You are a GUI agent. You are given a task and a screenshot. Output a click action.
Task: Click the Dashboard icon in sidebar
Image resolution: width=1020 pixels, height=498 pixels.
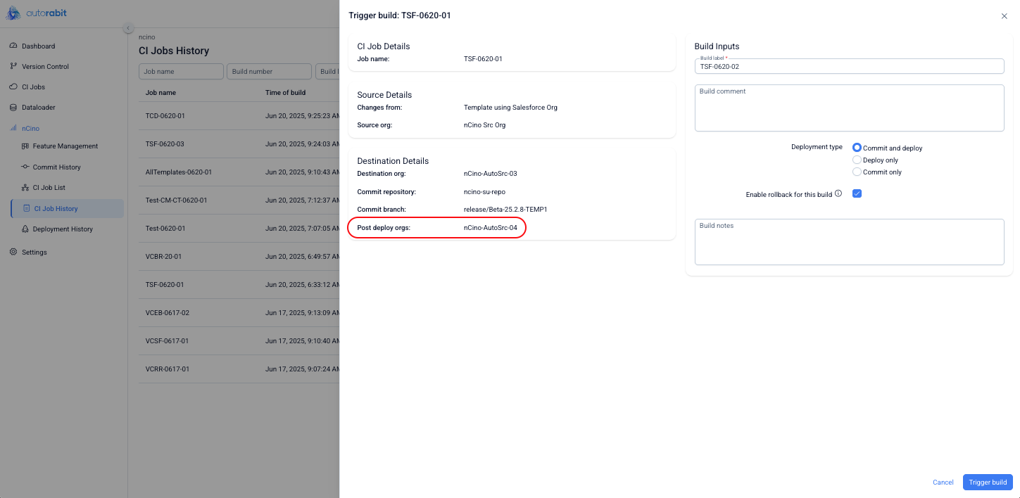(x=13, y=46)
